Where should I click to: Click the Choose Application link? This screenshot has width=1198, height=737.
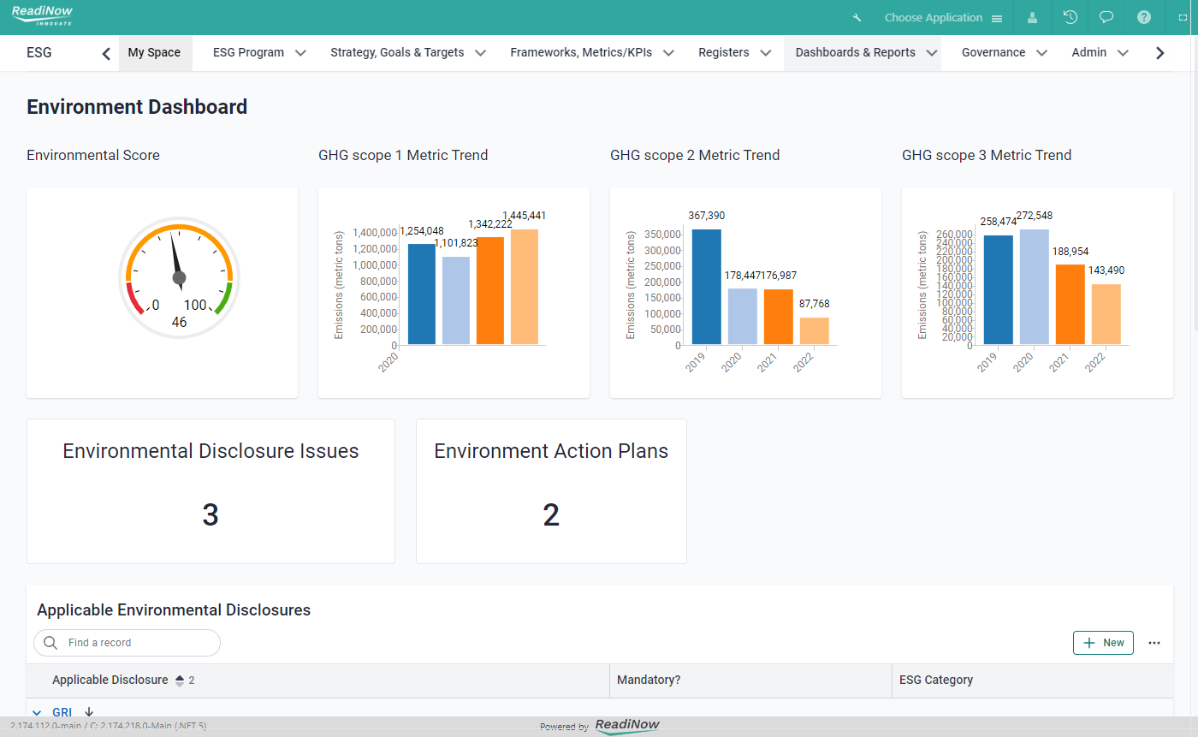[x=933, y=17]
